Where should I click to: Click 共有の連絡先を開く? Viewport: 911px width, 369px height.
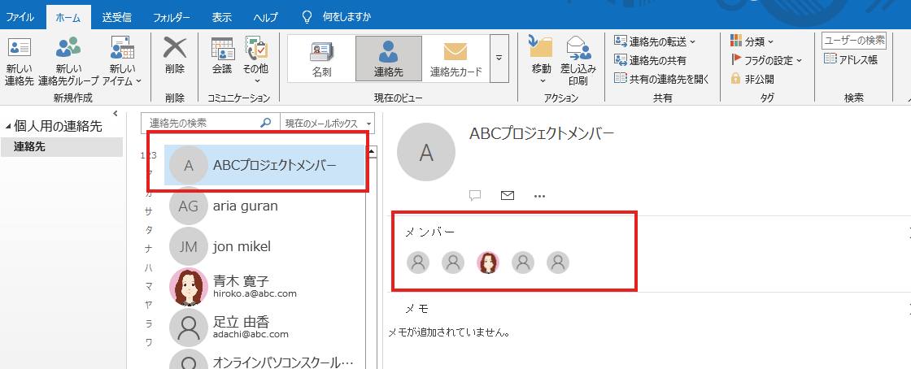662,79
